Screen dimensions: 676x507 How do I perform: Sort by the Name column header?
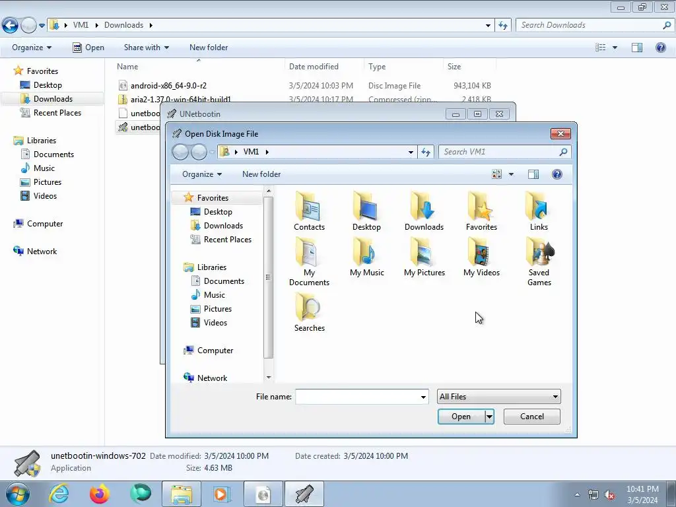127,67
